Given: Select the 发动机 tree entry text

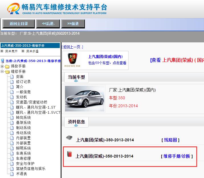Looking at the screenshot, I should pos(21,97).
